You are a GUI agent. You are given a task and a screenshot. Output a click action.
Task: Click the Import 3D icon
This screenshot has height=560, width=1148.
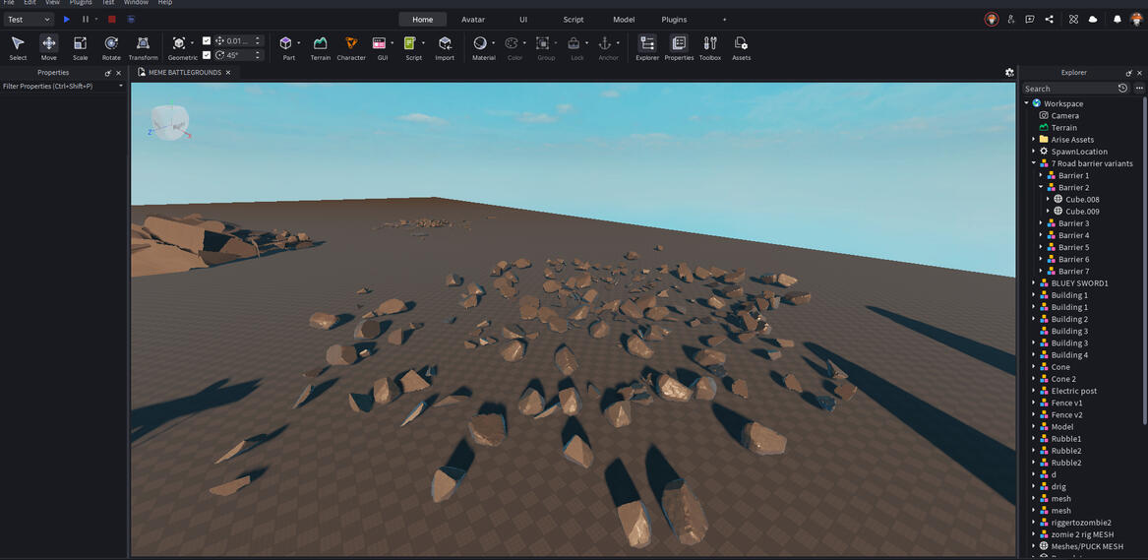pos(445,44)
